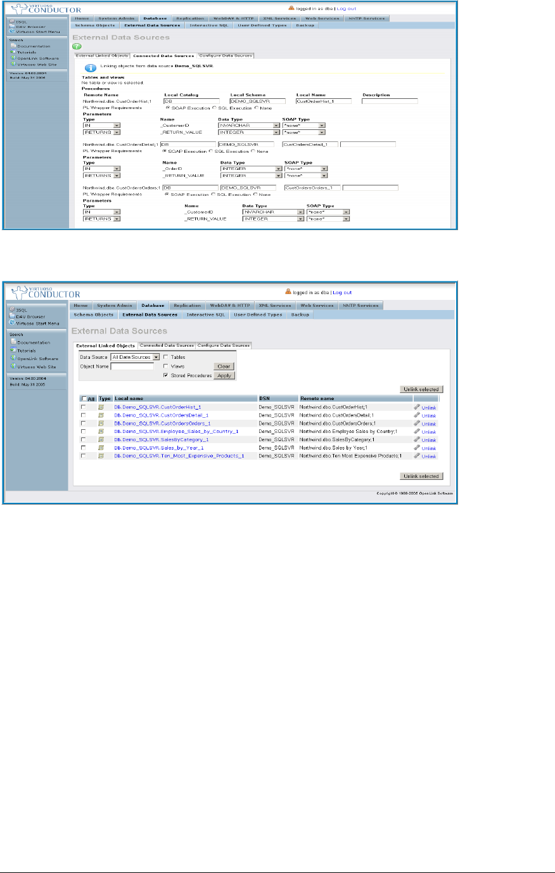Click the unlink chain icon for Employee Sales by Country

pos(416,431)
